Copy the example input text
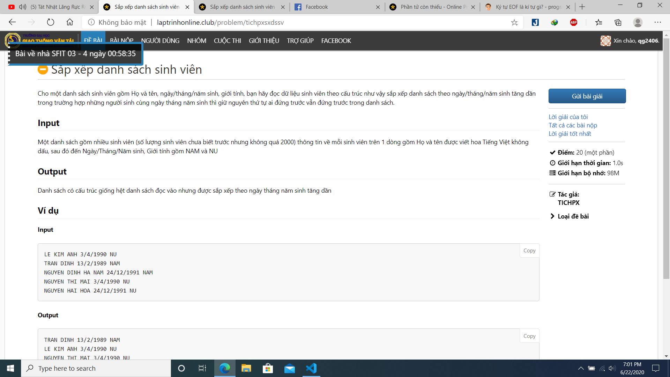The width and height of the screenshot is (670, 377). 529,251
